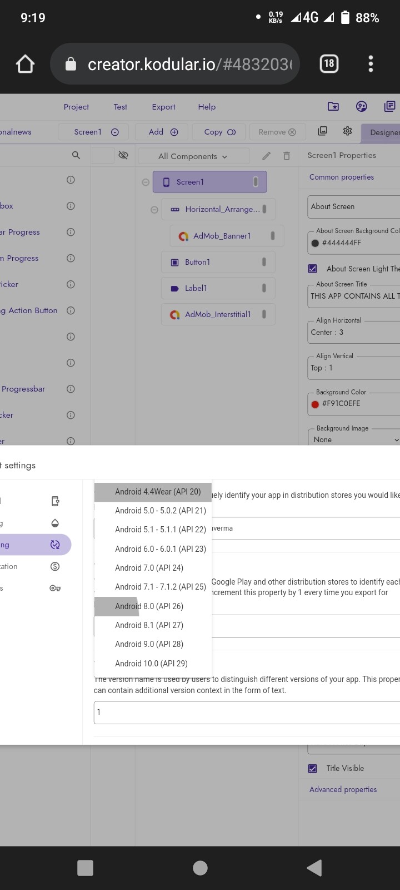
Task: Click the Advanced properties link
Action: pos(343,789)
